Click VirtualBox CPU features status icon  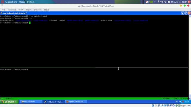(x=173, y=106)
